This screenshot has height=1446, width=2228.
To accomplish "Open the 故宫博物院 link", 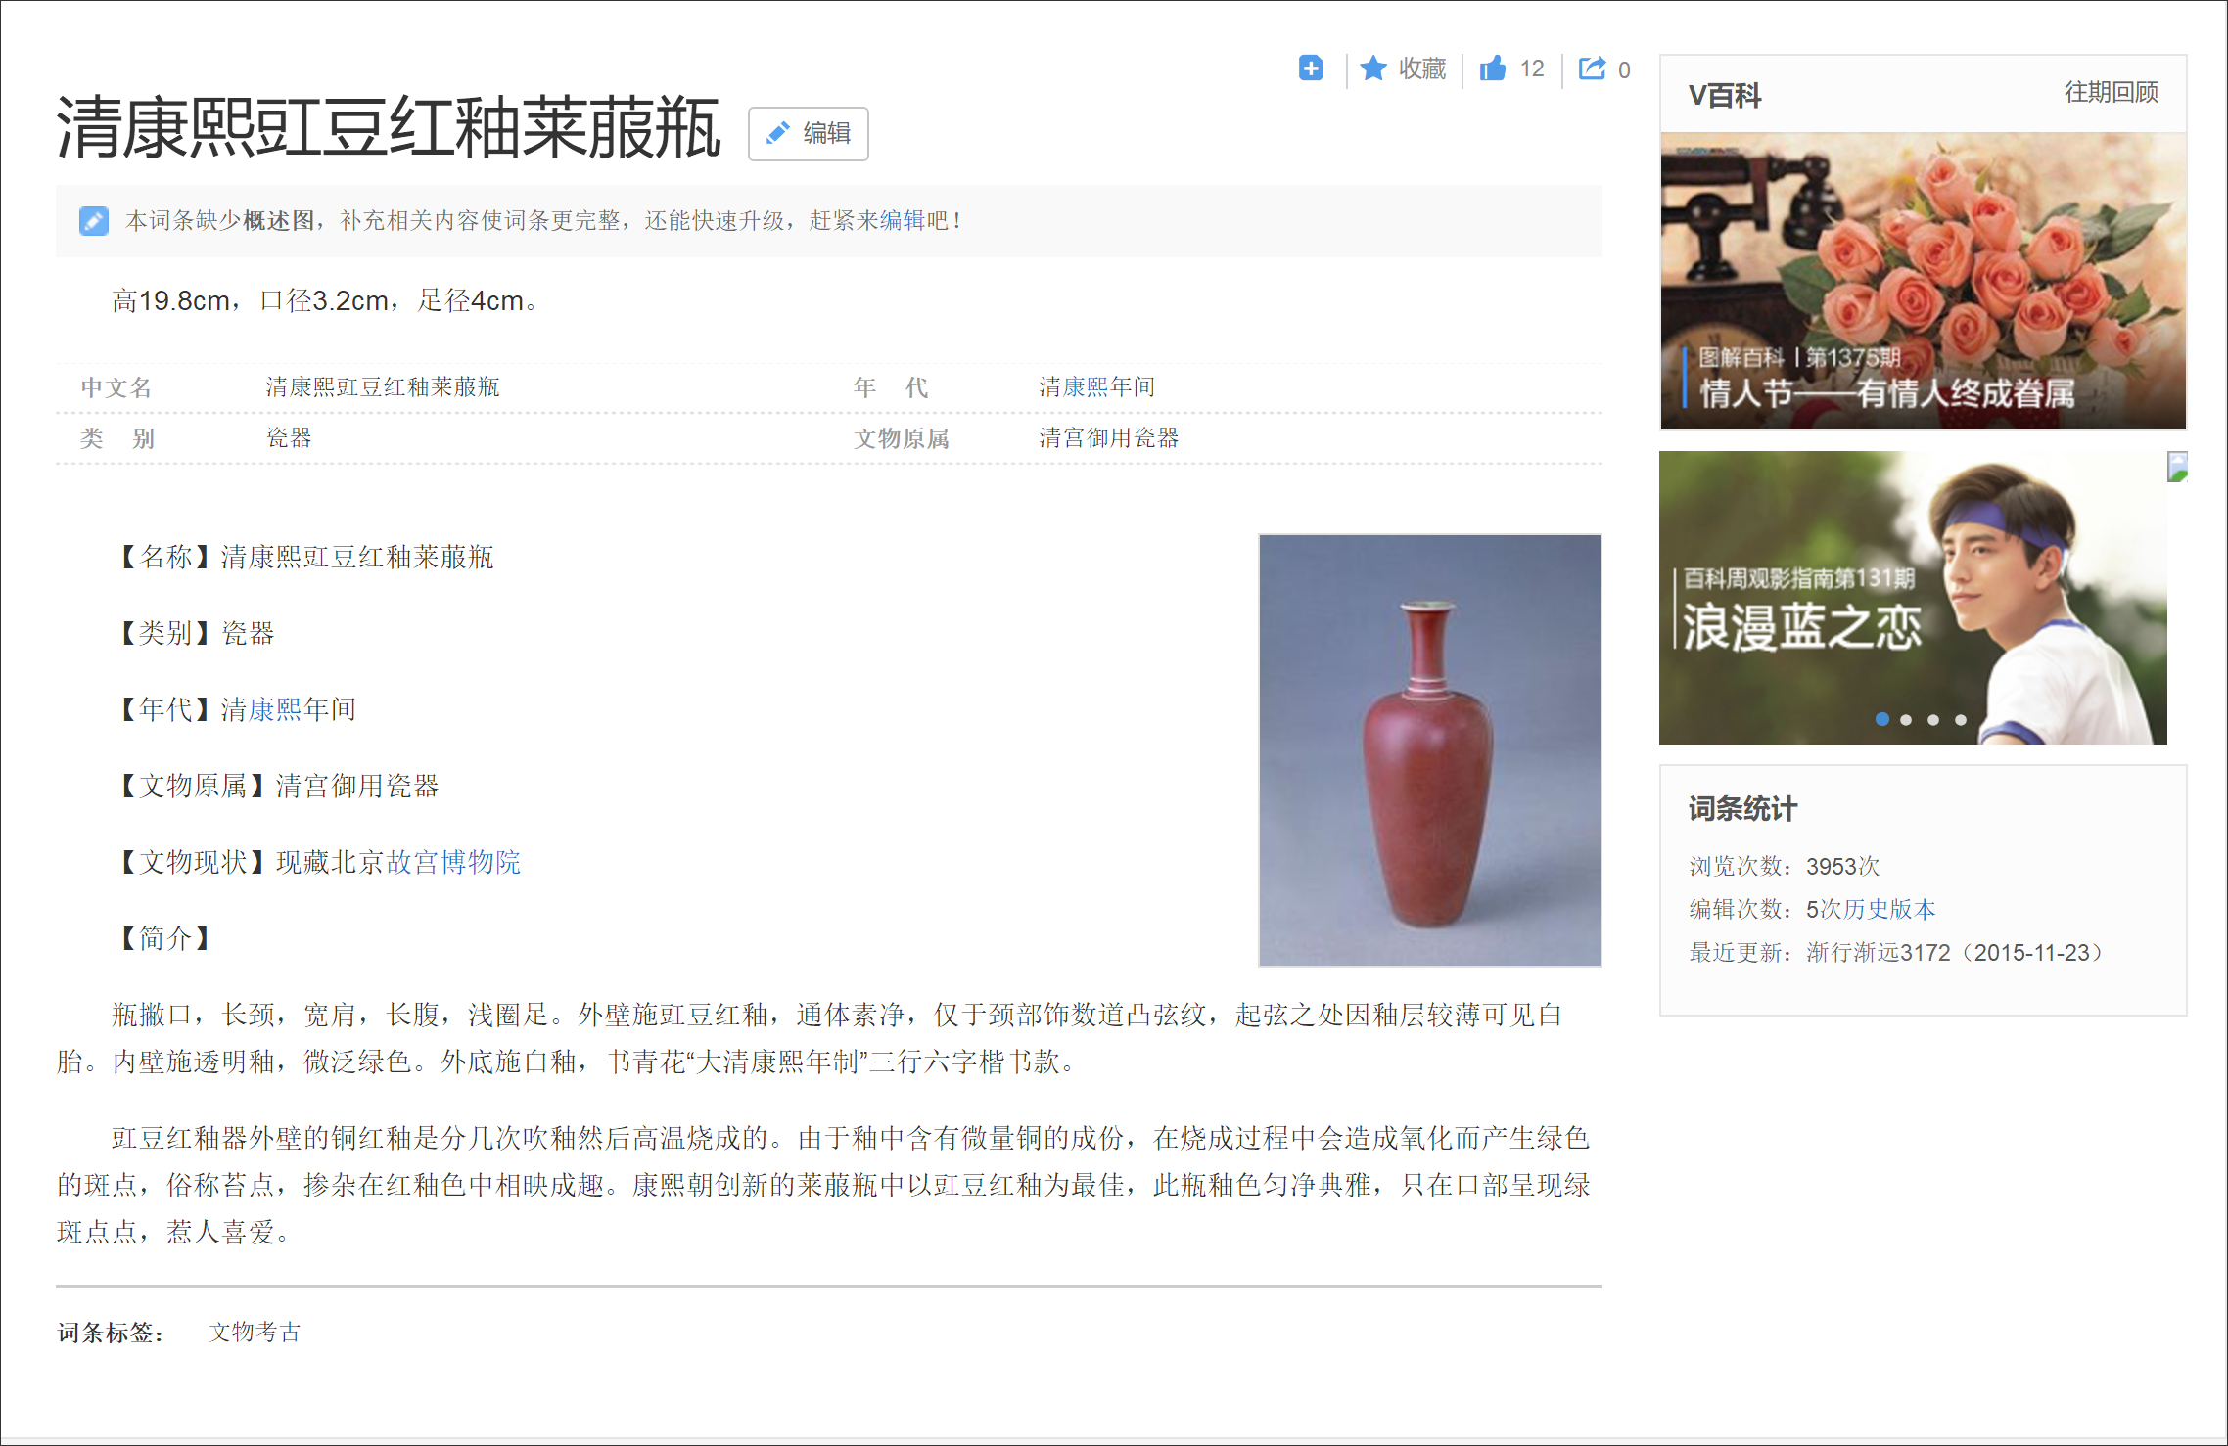I will tap(453, 862).
